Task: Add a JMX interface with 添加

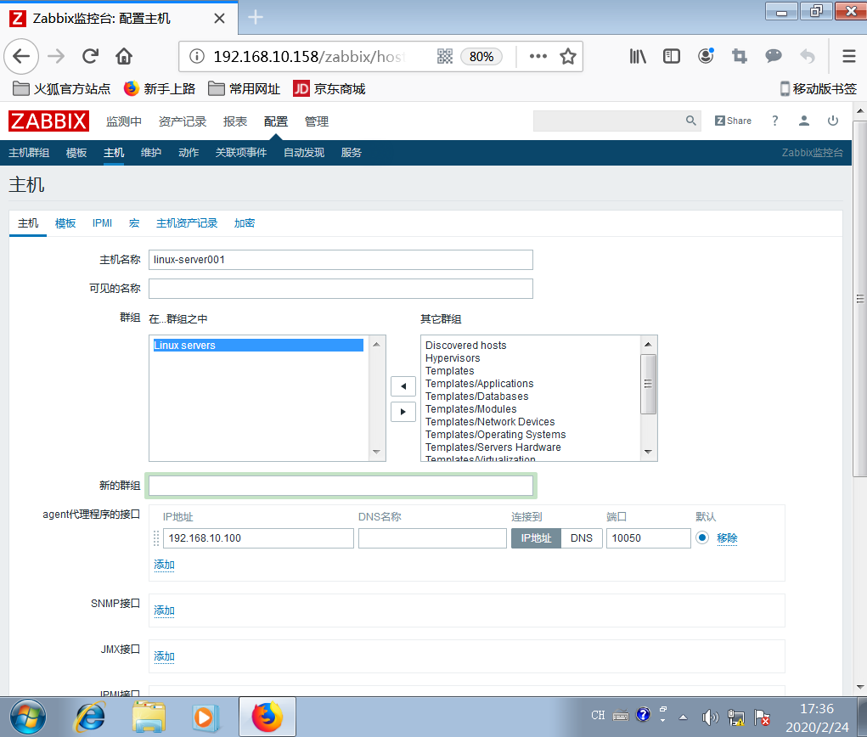Action: pyautogui.click(x=164, y=656)
